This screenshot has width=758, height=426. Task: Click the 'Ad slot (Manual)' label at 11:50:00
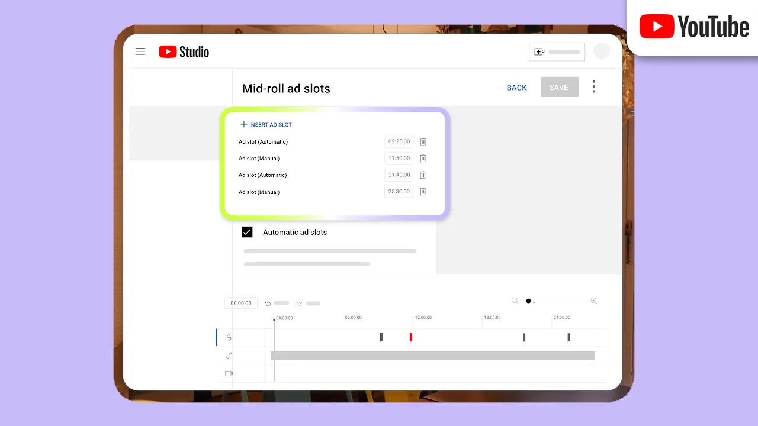point(259,159)
